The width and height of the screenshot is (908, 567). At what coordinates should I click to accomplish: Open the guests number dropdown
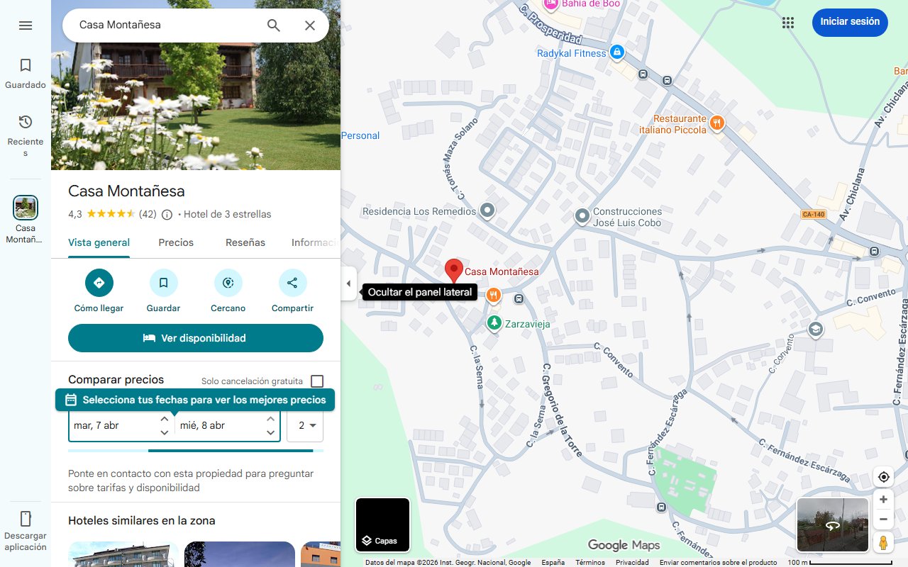click(305, 425)
